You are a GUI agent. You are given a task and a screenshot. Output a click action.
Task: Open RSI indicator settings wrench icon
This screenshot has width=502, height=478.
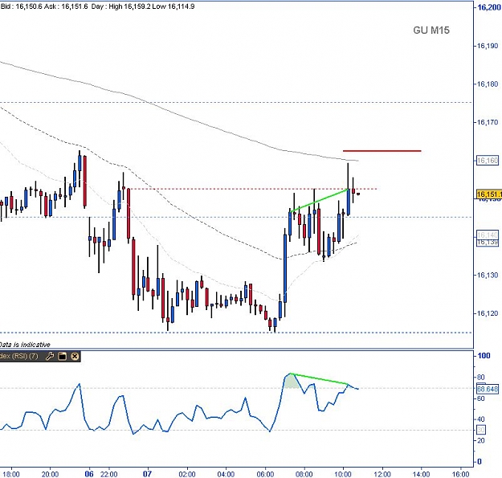[x=50, y=356]
